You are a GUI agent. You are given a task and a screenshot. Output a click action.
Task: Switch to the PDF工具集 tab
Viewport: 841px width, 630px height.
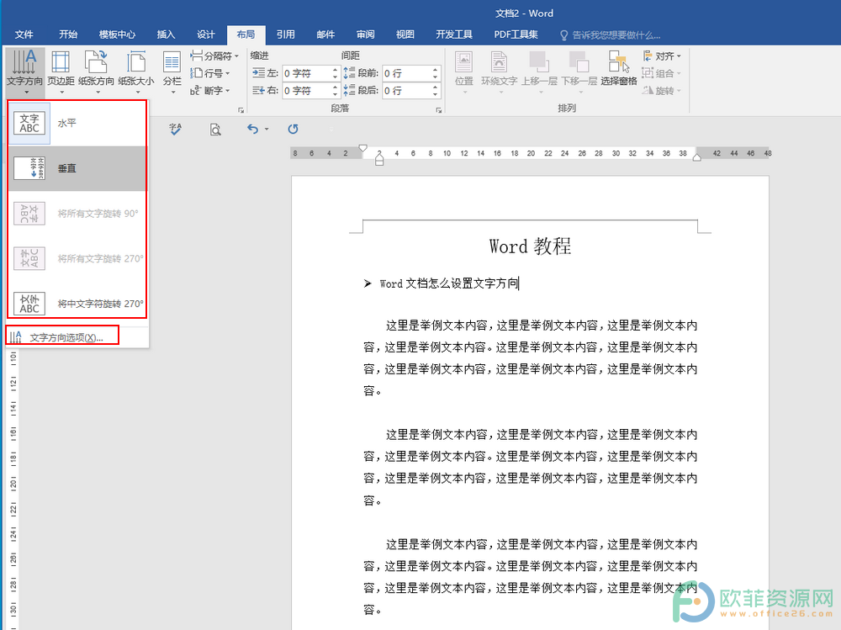[x=516, y=34]
